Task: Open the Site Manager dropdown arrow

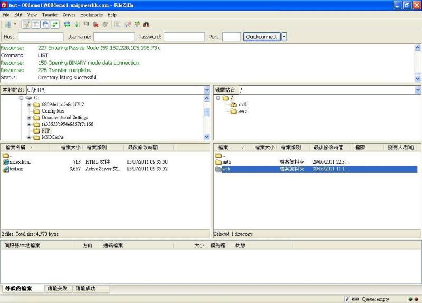Action: [x=15, y=24]
